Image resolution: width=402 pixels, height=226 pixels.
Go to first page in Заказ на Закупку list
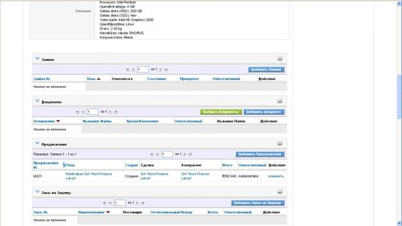click(104, 203)
